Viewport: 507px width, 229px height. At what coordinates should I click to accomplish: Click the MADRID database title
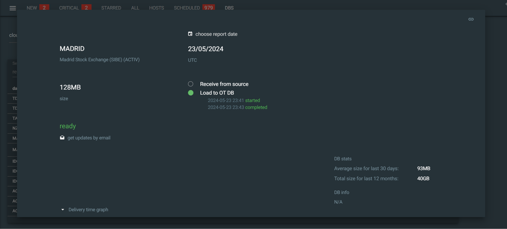pos(72,49)
